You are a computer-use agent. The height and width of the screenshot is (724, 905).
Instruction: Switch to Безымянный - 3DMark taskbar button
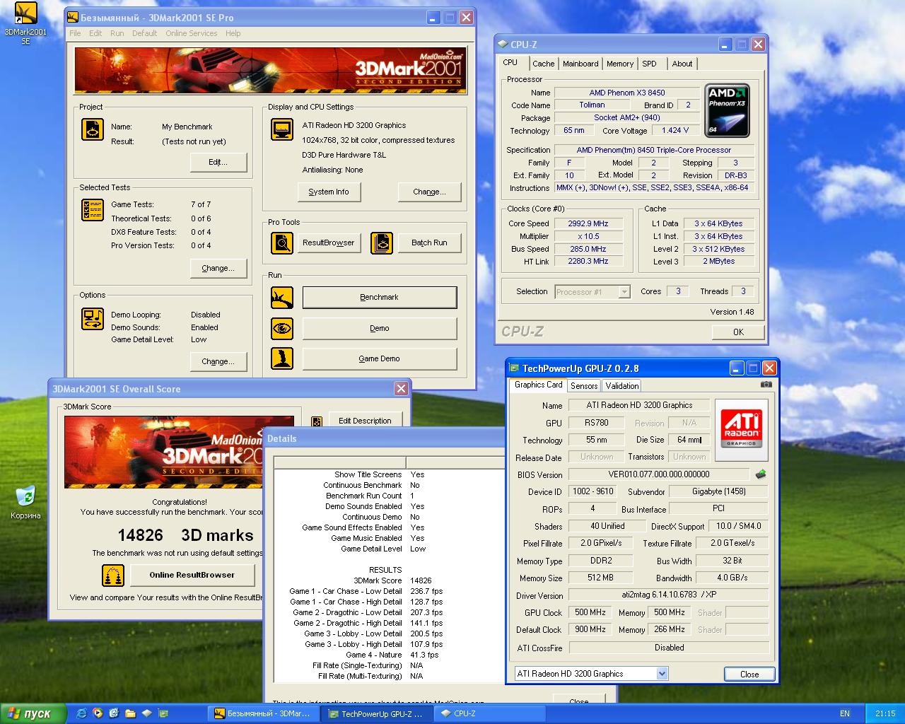pyautogui.click(x=263, y=713)
